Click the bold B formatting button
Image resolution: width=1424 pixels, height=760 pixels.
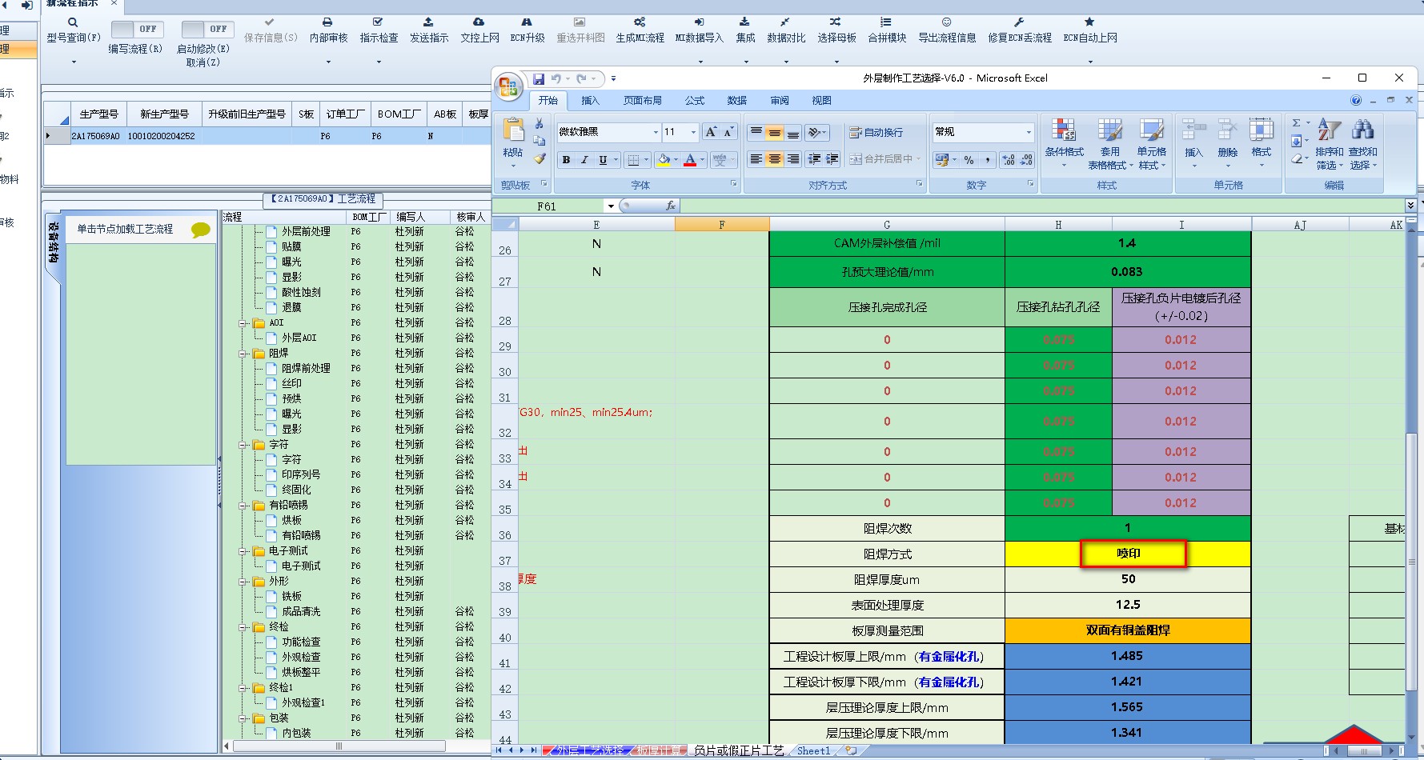[566, 160]
